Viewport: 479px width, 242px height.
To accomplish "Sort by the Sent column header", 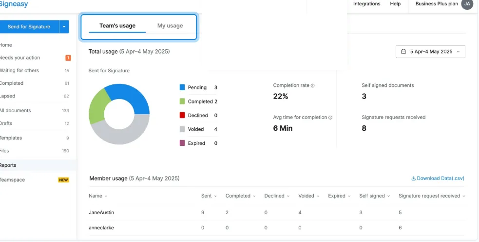I will pos(209,196).
